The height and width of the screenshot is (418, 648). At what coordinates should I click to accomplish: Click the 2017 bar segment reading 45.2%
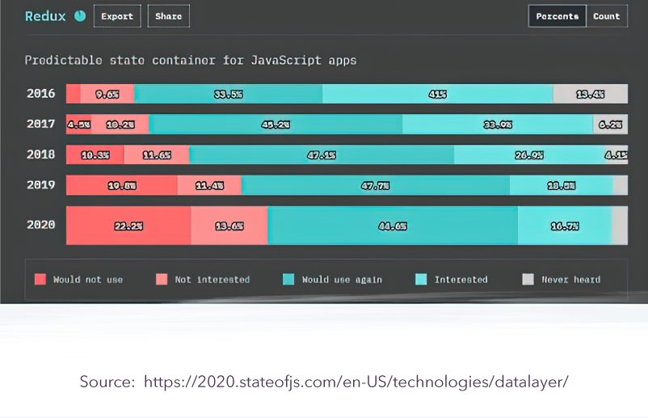(x=276, y=124)
